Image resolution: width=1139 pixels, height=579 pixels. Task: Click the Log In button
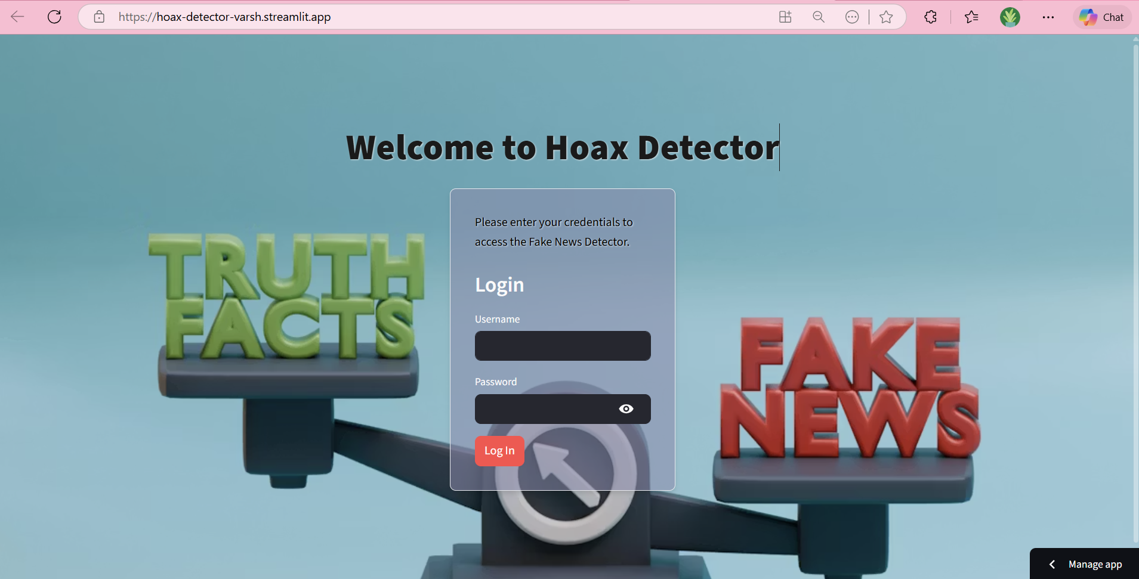tap(499, 451)
